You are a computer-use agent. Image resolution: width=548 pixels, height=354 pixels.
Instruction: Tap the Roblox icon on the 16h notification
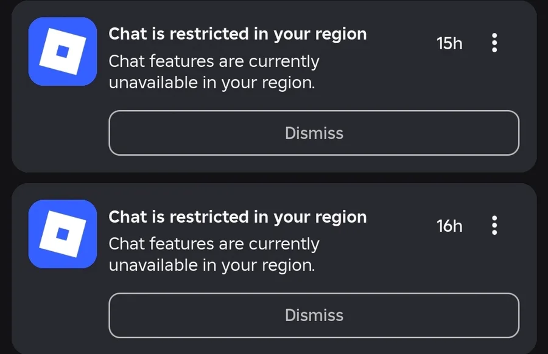(x=63, y=234)
